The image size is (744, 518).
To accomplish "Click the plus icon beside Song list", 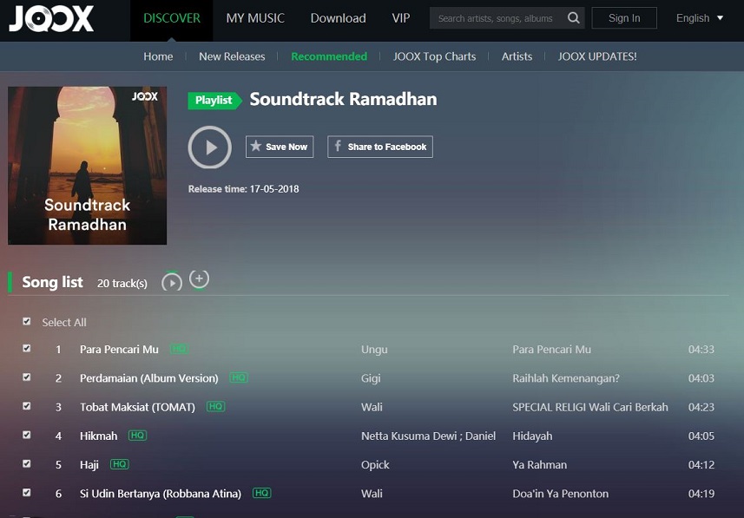I will point(199,279).
